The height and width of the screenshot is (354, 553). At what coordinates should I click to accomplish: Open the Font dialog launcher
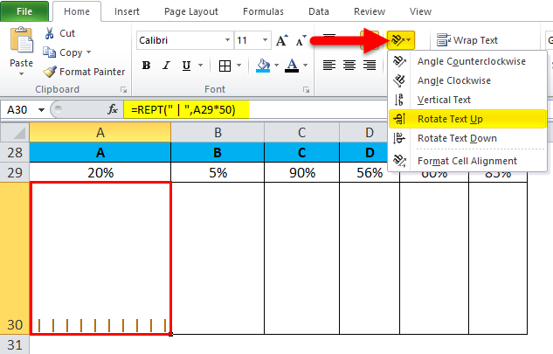coord(306,90)
